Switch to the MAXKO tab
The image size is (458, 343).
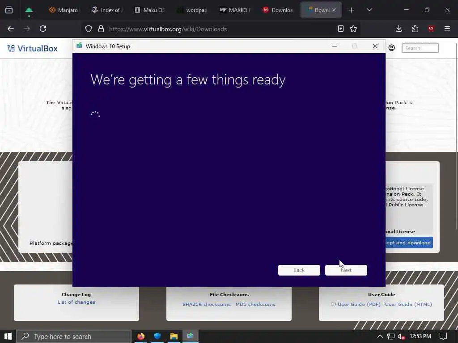[x=235, y=10]
